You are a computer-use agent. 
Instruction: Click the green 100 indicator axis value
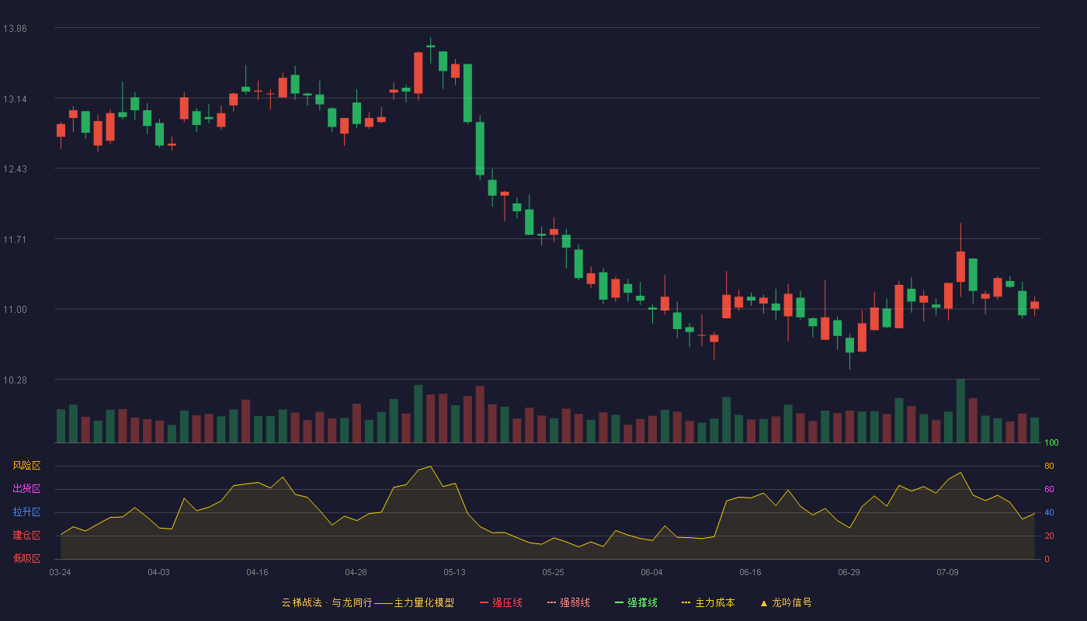click(1051, 443)
